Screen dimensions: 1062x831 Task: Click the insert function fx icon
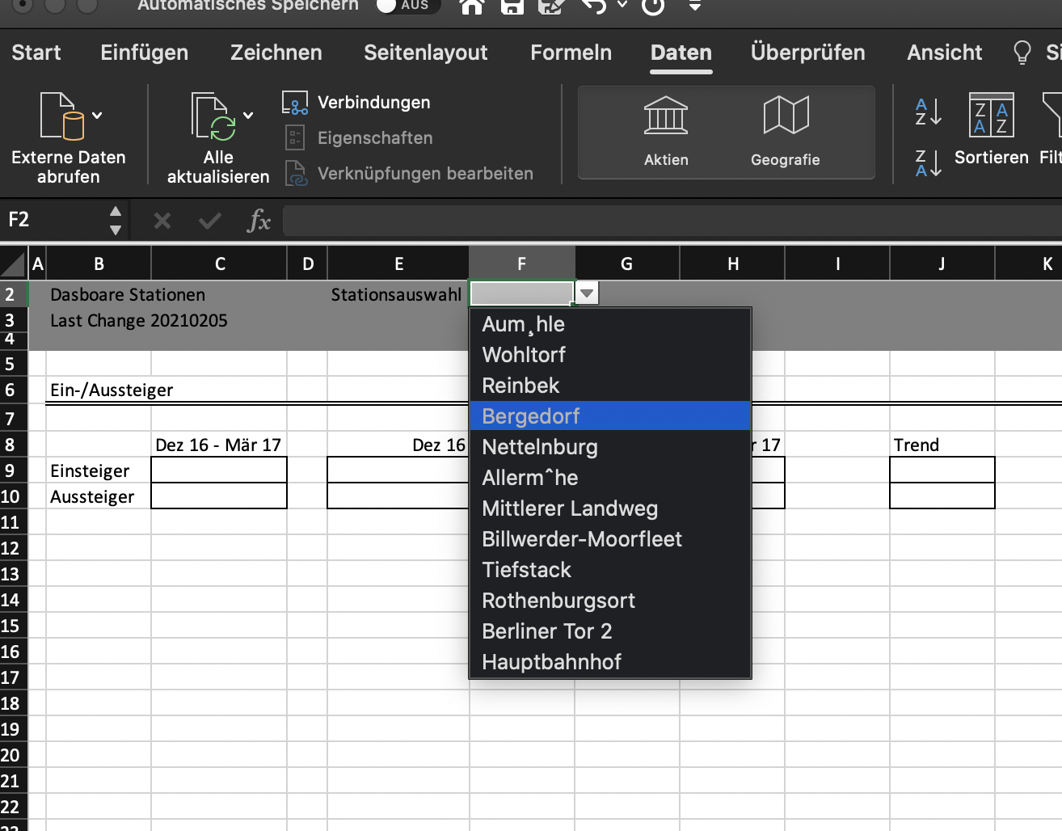pyautogui.click(x=258, y=220)
